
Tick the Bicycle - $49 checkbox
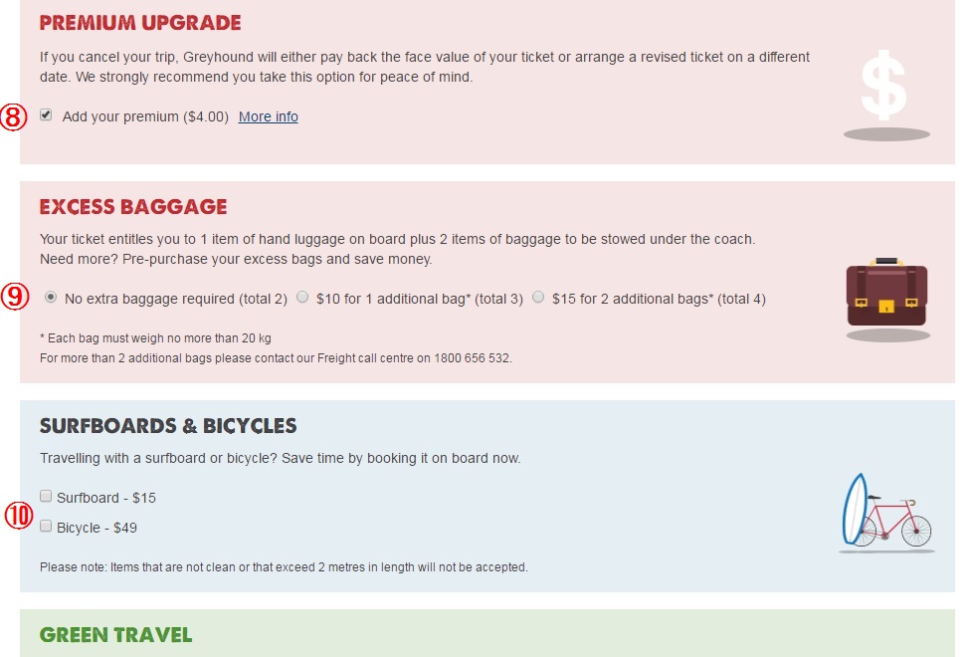coord(46,527)
